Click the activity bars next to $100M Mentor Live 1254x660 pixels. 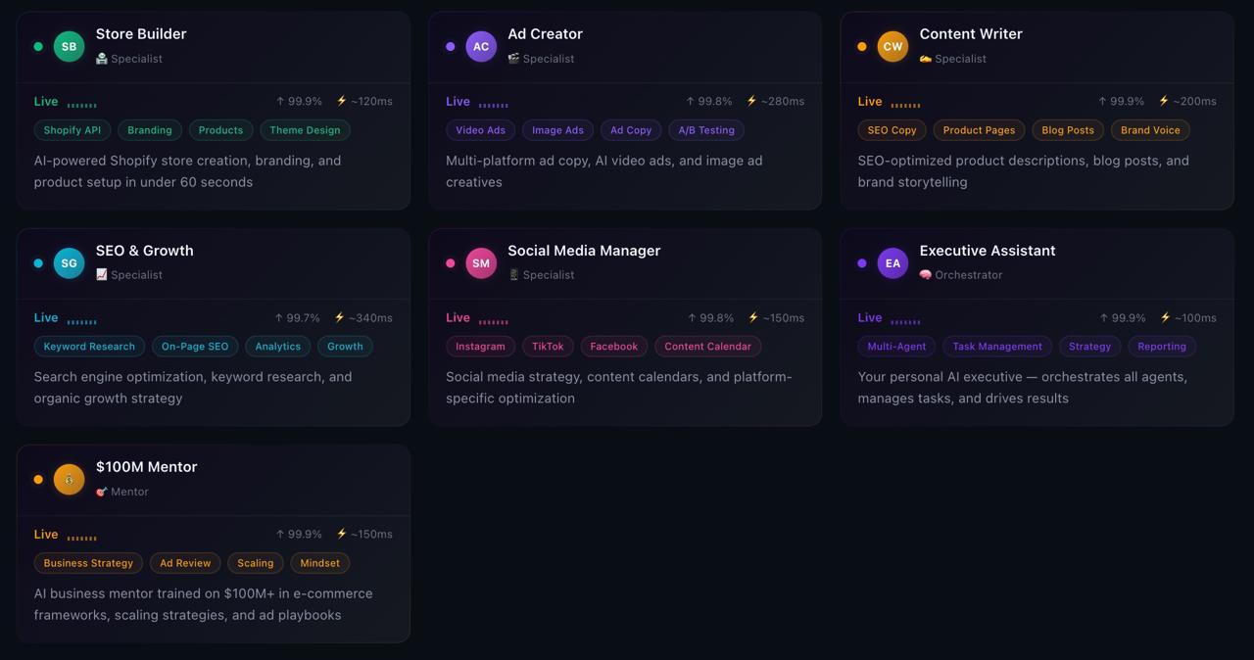tap(81, 537)
